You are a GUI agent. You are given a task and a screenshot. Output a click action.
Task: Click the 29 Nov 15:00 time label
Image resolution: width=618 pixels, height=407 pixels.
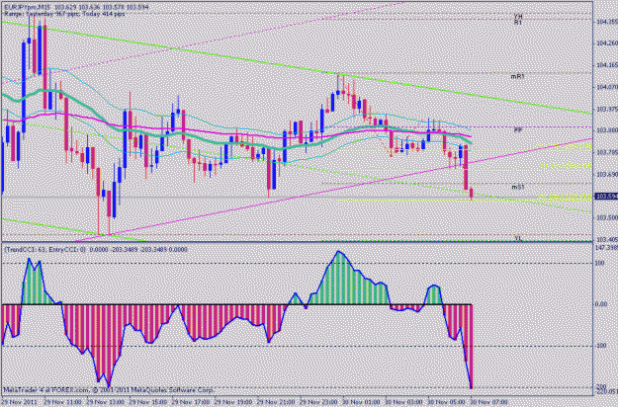click(147, 403)
